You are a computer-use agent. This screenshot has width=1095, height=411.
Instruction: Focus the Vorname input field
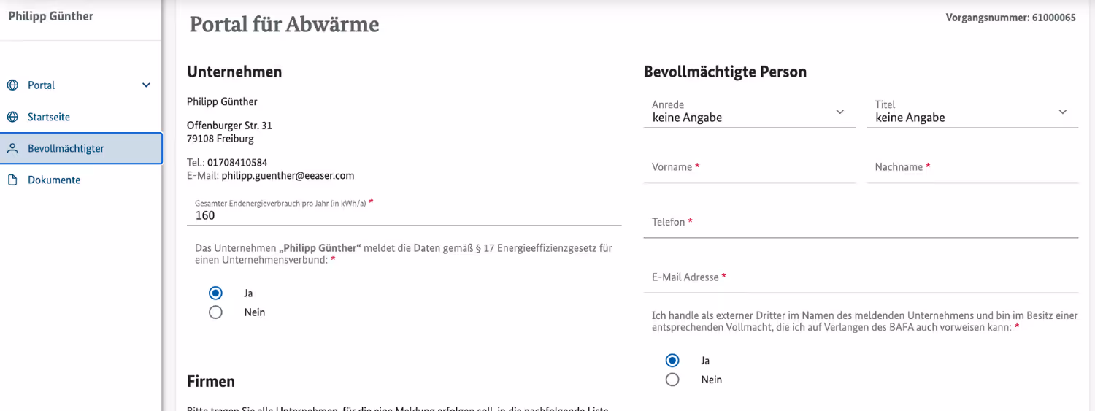[750, 167]
